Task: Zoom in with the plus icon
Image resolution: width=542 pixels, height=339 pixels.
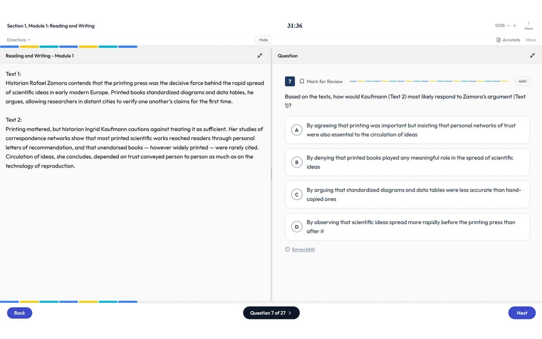Action: point(514,26)
